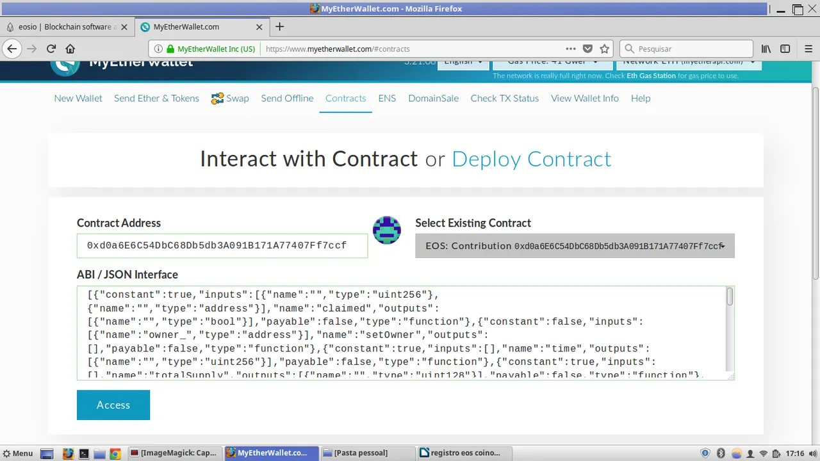Open View Wallet Info
Viewport: 820px width, 461px height.
[585, 99]
